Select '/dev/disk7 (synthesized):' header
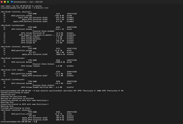 click(13, 79)
